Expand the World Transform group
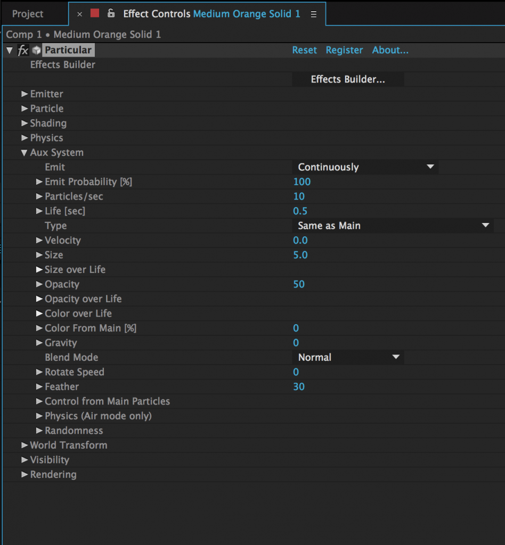The width and height of the screenshot is (505, 545). [25, 445]
